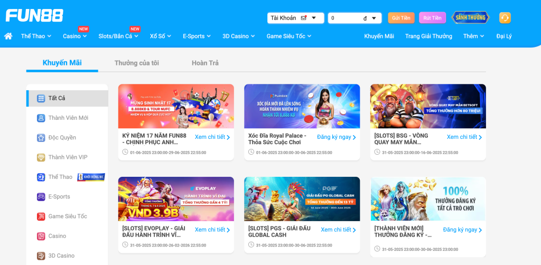The image size is (541, 265).
Task: Click the date ending 16-06-2025 22:55:00
Action: [420, 153]
